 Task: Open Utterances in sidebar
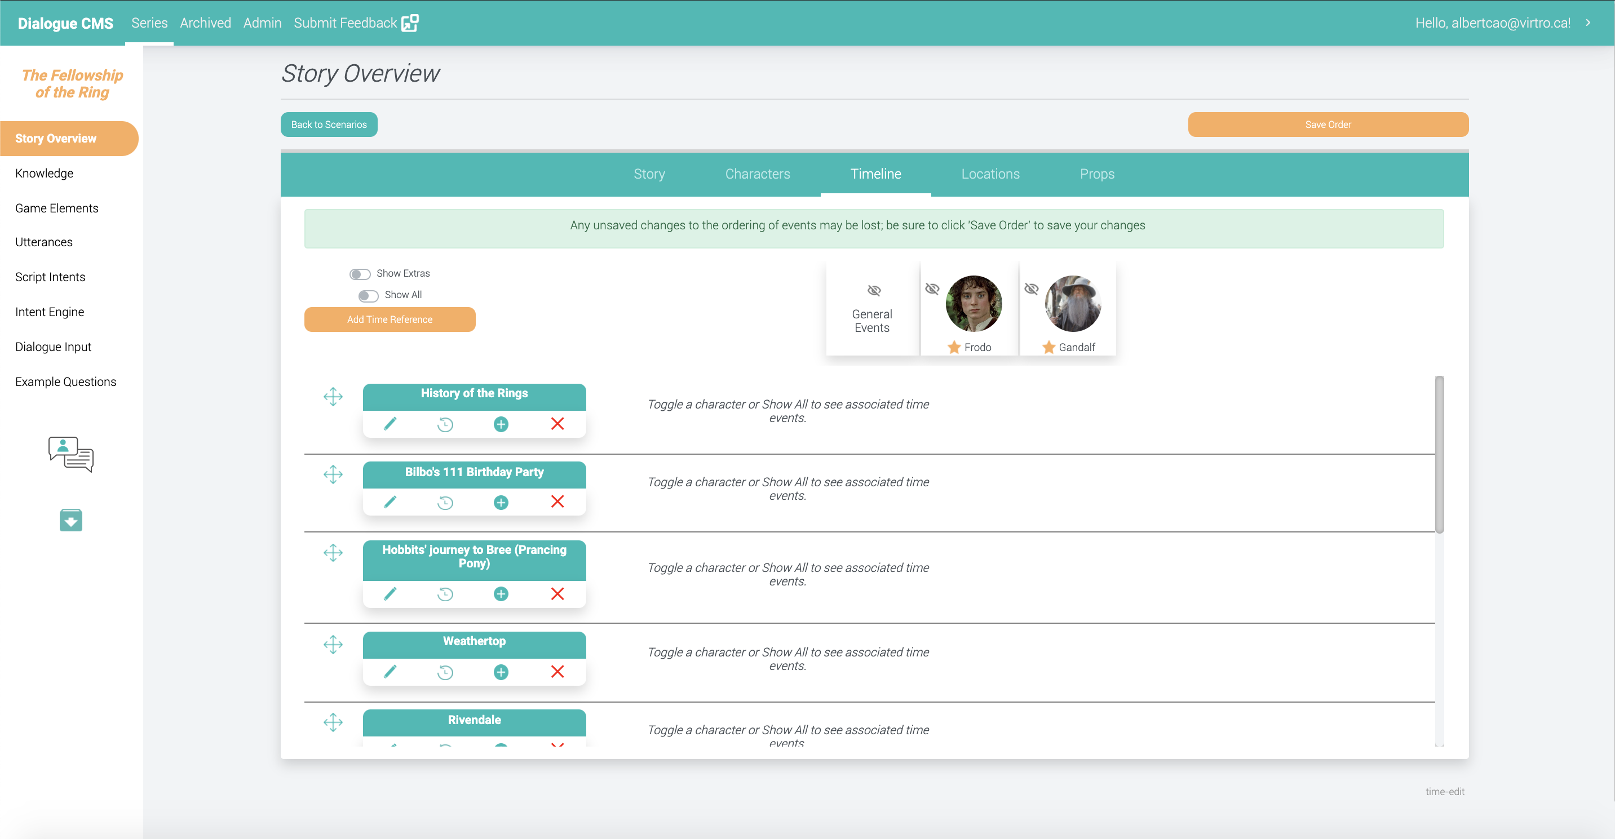click(43, 242)
